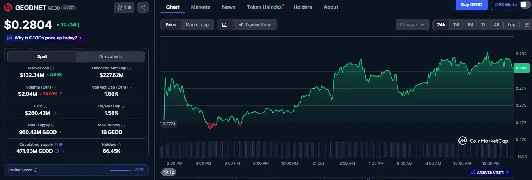Image resolution: width=532 pixels, height=180 pixels.
Task: Expand chevron next to 960.43M GEOD total supply
Action: click(x=60, y=132)
